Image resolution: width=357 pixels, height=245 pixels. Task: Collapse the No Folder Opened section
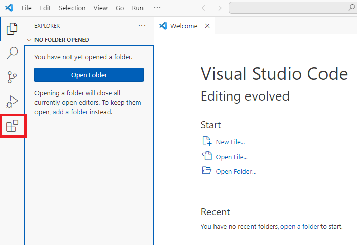[29, 40]
